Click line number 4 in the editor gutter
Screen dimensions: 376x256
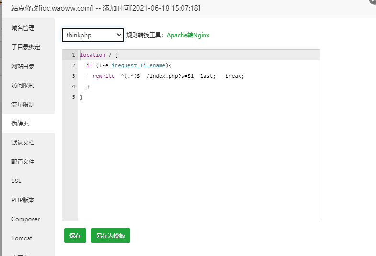pos(74,86)
